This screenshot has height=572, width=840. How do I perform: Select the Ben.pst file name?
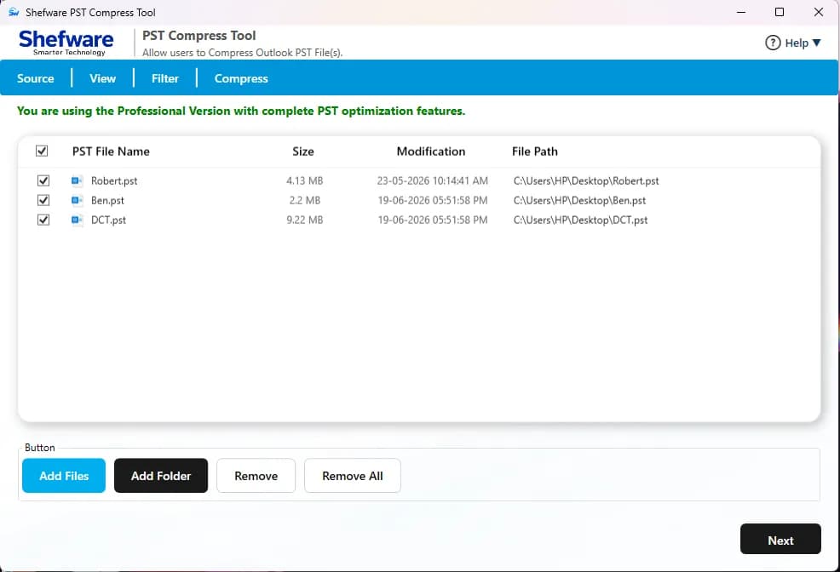pyautogui.click(x=107, y=201)
